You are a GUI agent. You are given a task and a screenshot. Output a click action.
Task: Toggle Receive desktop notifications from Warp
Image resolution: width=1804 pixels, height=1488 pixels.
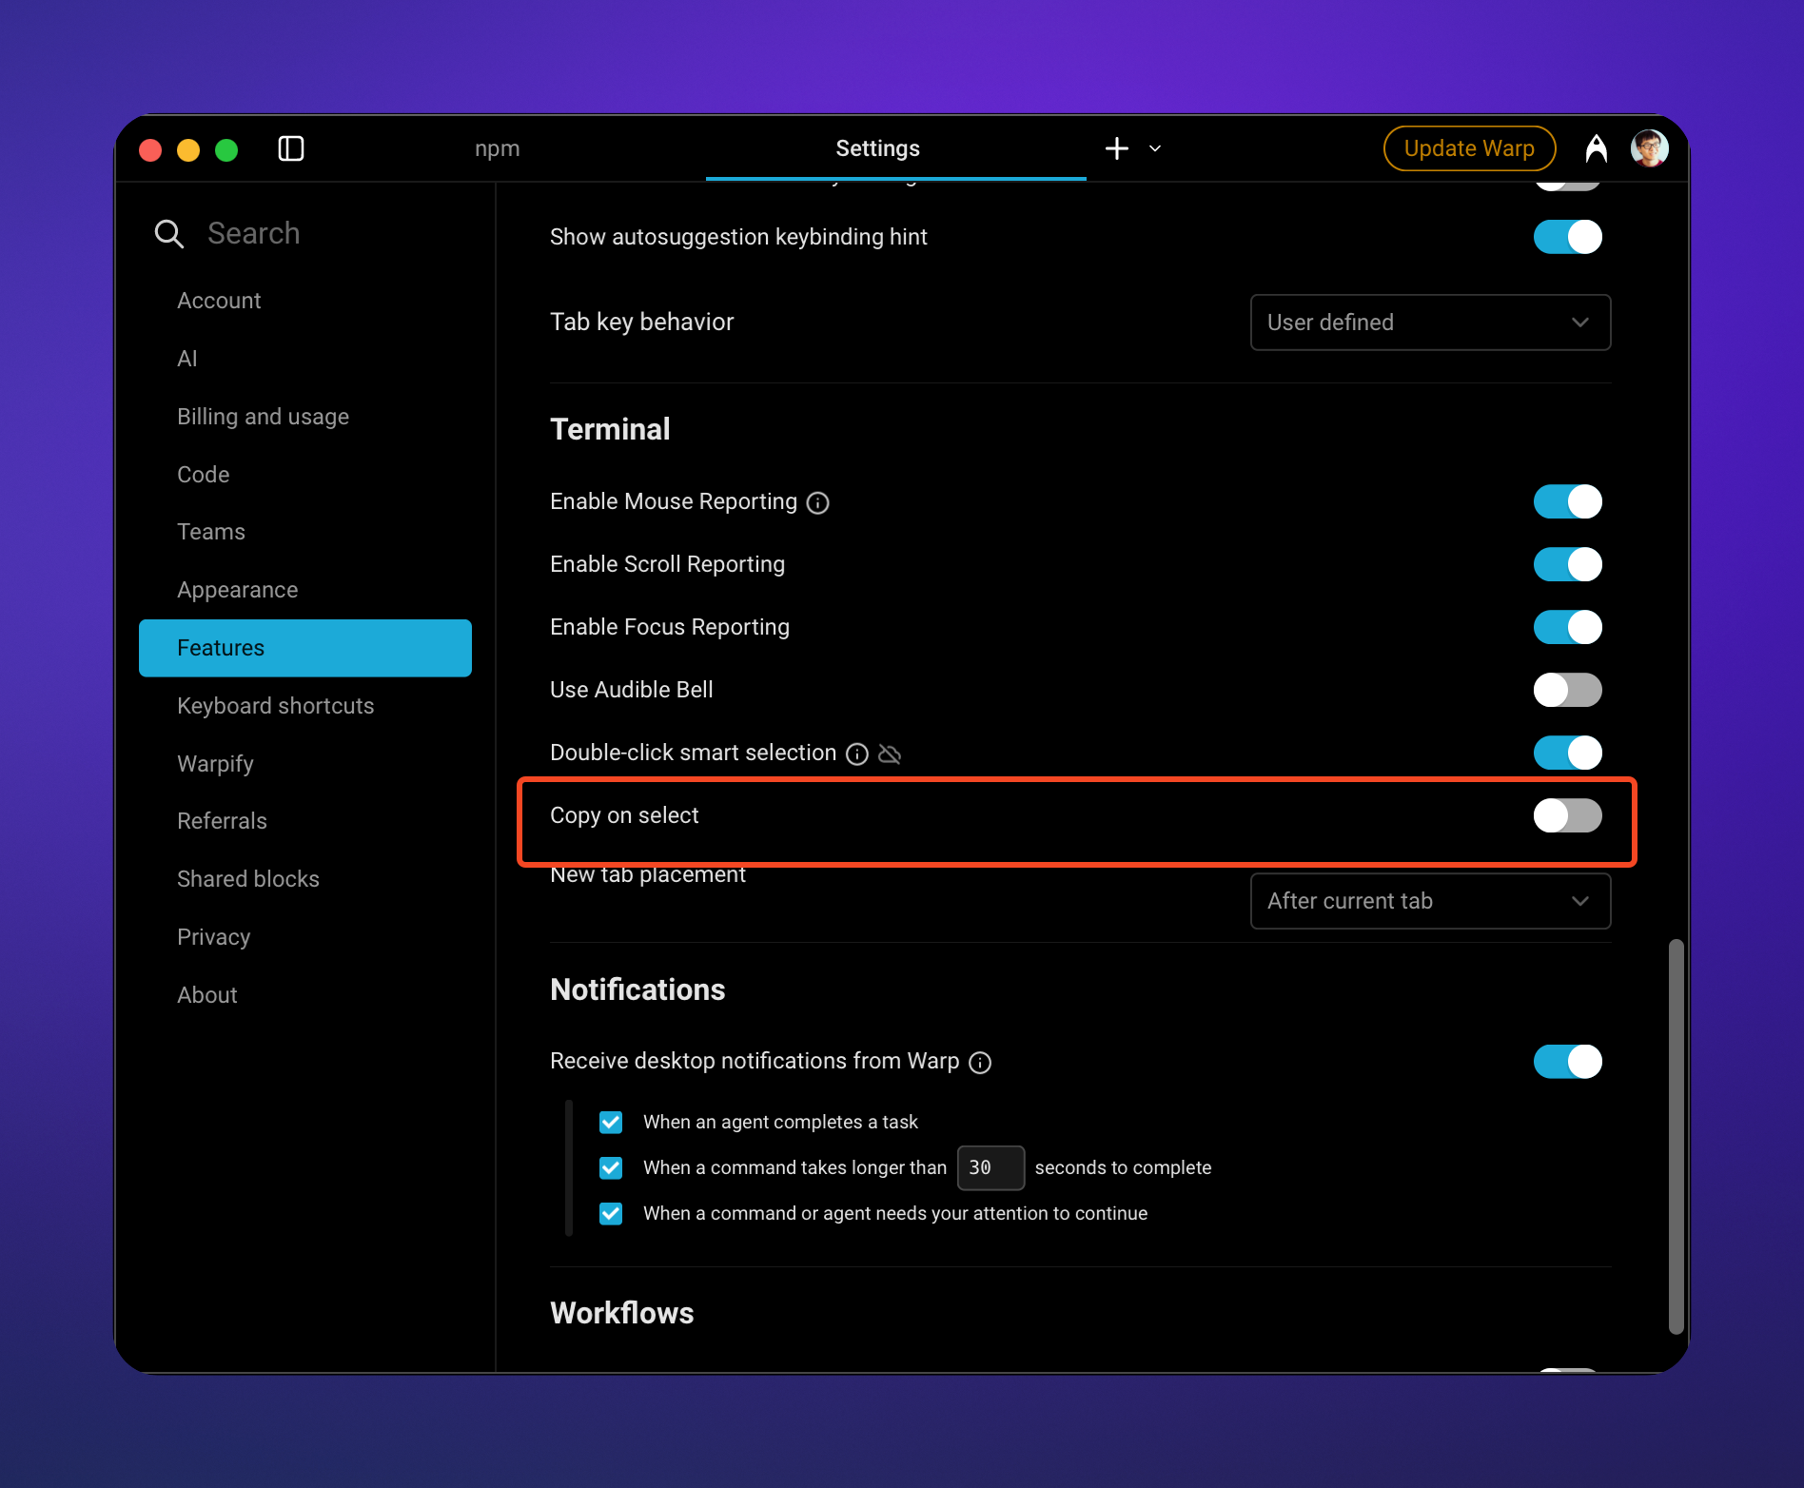[x=1568, y=1061]
